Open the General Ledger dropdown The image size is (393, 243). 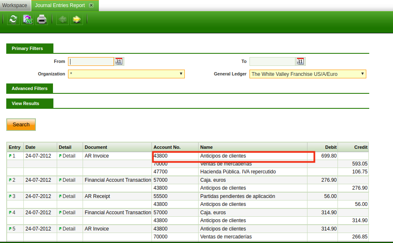pyautogui.click(x=307, y=74)
